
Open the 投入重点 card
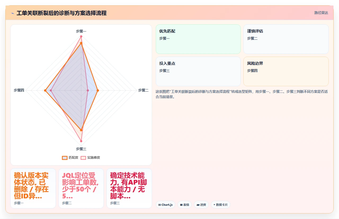tap(198, 71)
